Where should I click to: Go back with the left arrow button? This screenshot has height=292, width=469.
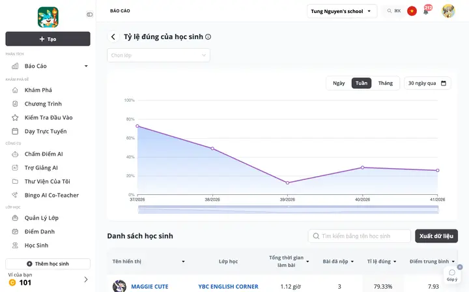click(x=113, y=36)
